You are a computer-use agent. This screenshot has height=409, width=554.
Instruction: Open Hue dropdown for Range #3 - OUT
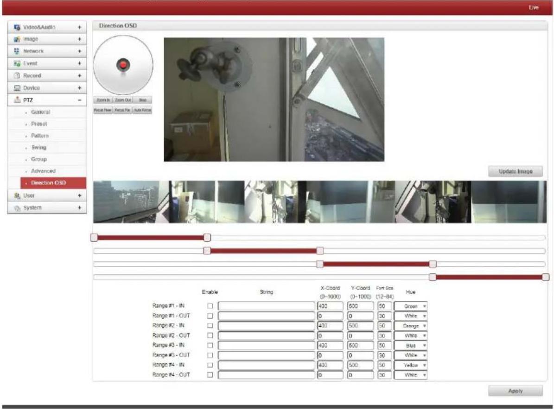[411, 355]
